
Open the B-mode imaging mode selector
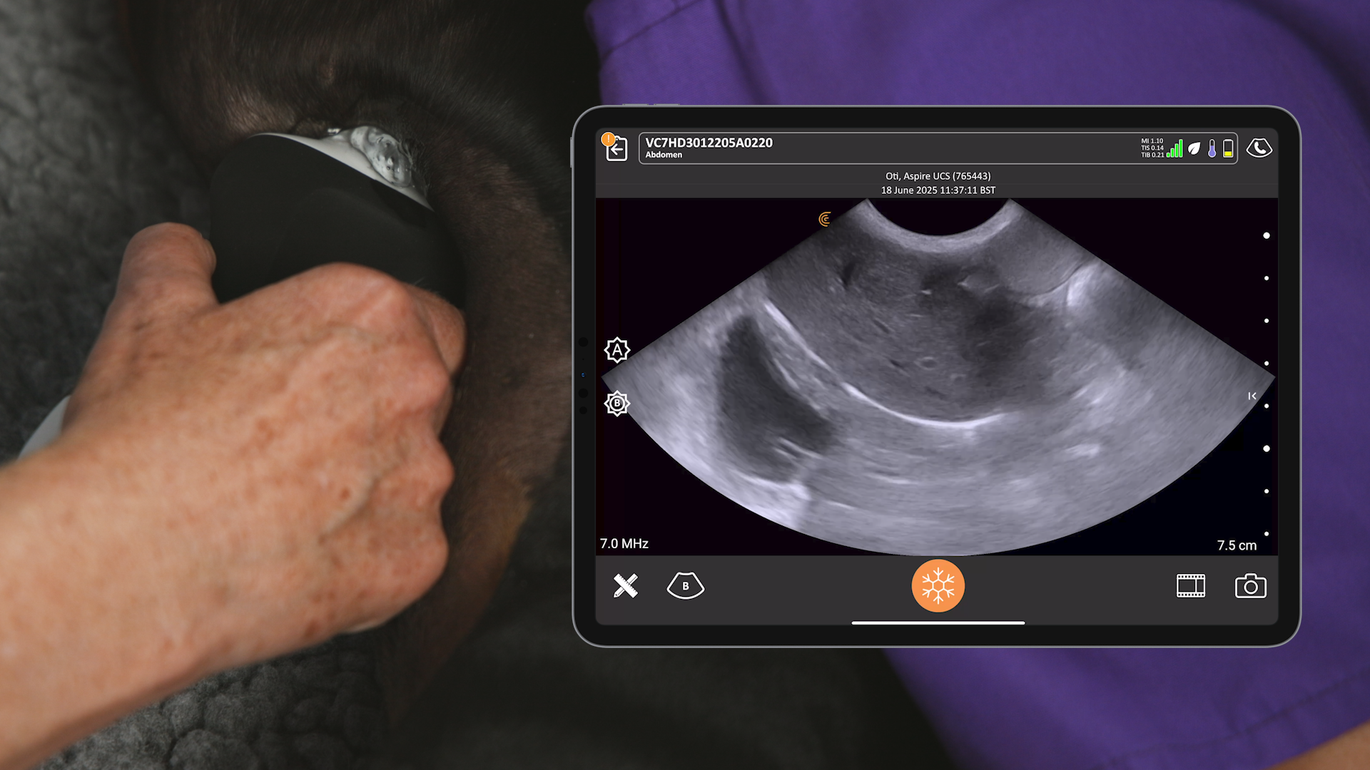click(685, 586)
